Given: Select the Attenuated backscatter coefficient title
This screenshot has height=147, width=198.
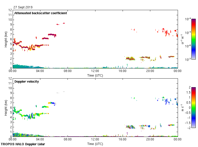Looking at the screenshot, I should pyautogui.click(x=41, y=13).
